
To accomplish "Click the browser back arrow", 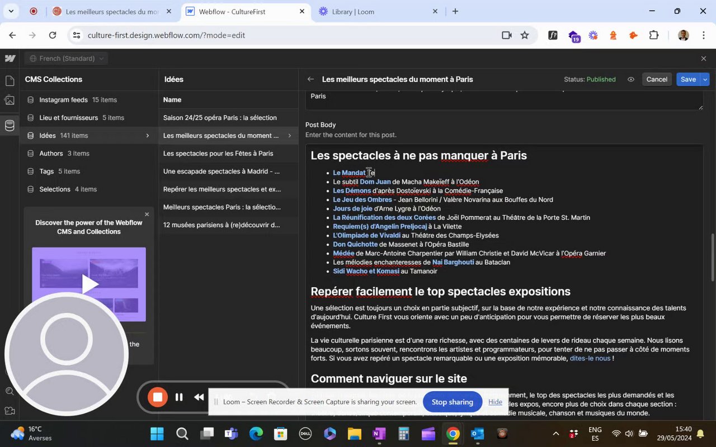I will click(12, 35).
